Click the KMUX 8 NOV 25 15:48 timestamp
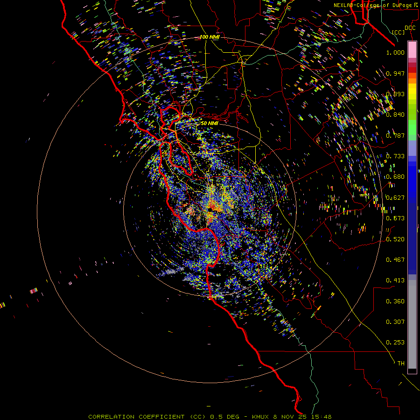Viewport: 420px width, 420px height. coord(292,417)
